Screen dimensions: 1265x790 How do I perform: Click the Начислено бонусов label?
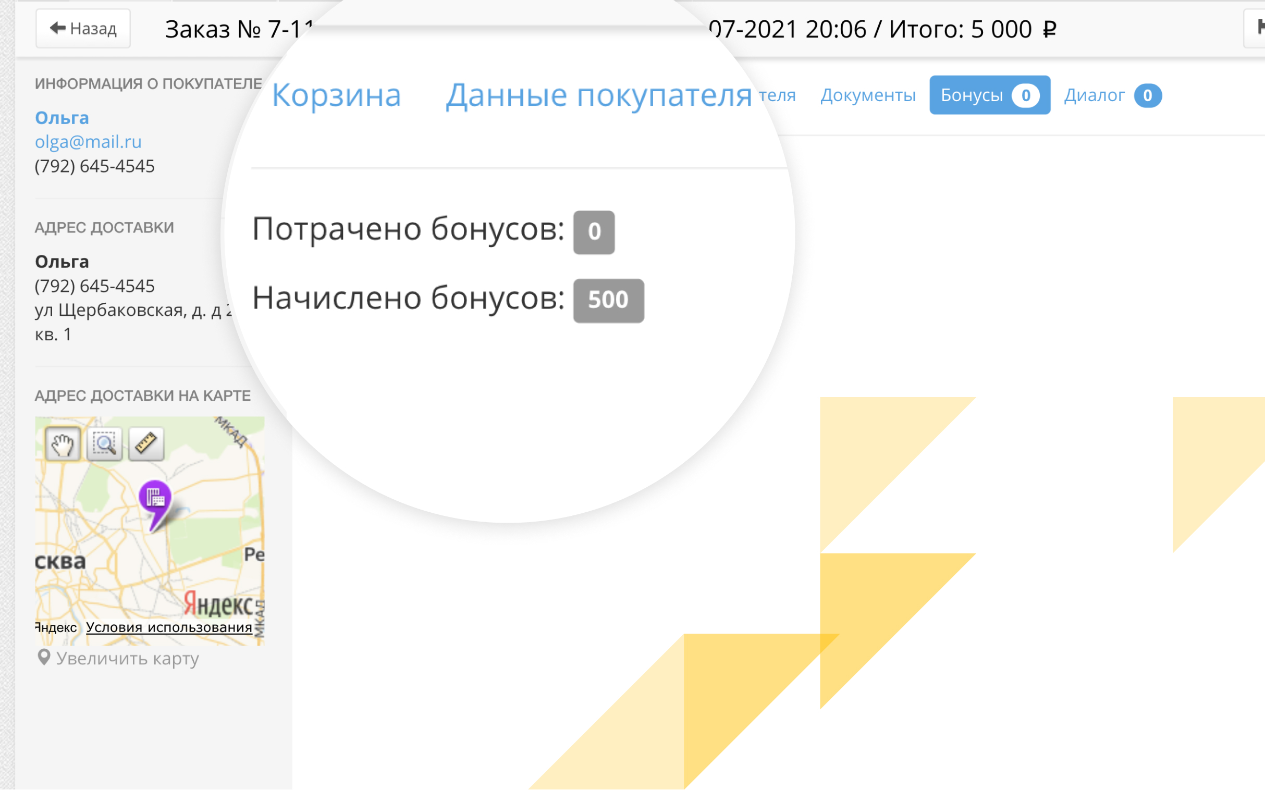[x=409, y=298]
